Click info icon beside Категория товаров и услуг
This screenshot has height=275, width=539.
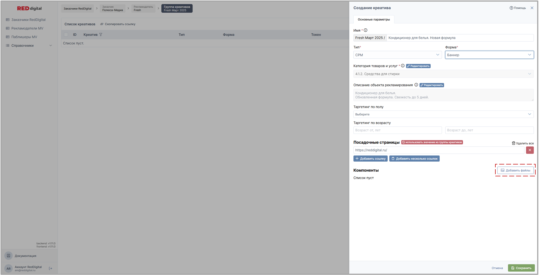[403, 66]
